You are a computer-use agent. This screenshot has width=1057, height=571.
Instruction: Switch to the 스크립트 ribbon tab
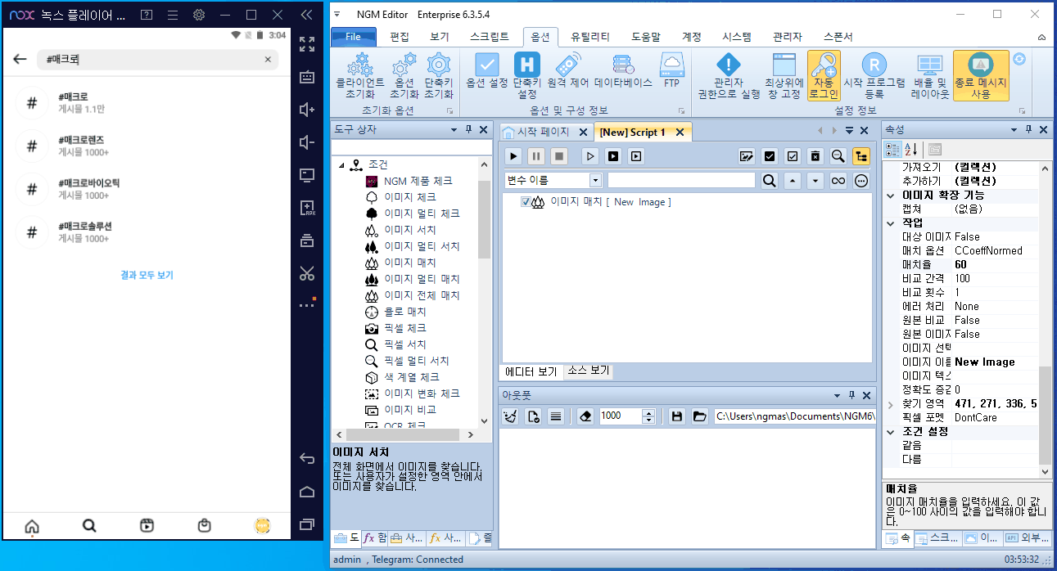[x=490, y=37]
